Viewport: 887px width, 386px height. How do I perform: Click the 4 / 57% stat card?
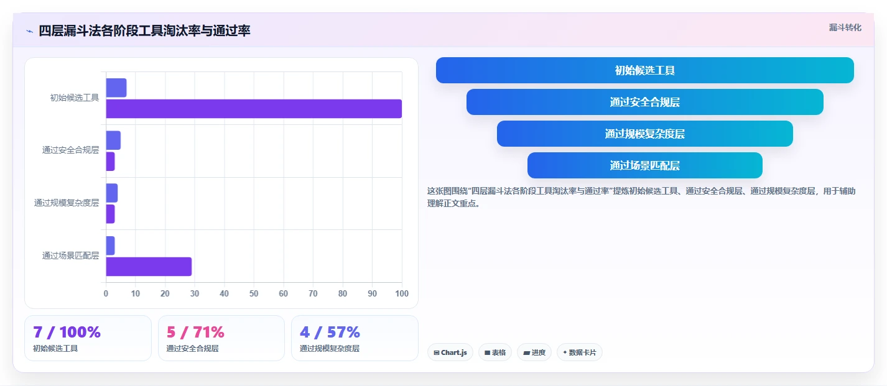(x=355, y=338)
